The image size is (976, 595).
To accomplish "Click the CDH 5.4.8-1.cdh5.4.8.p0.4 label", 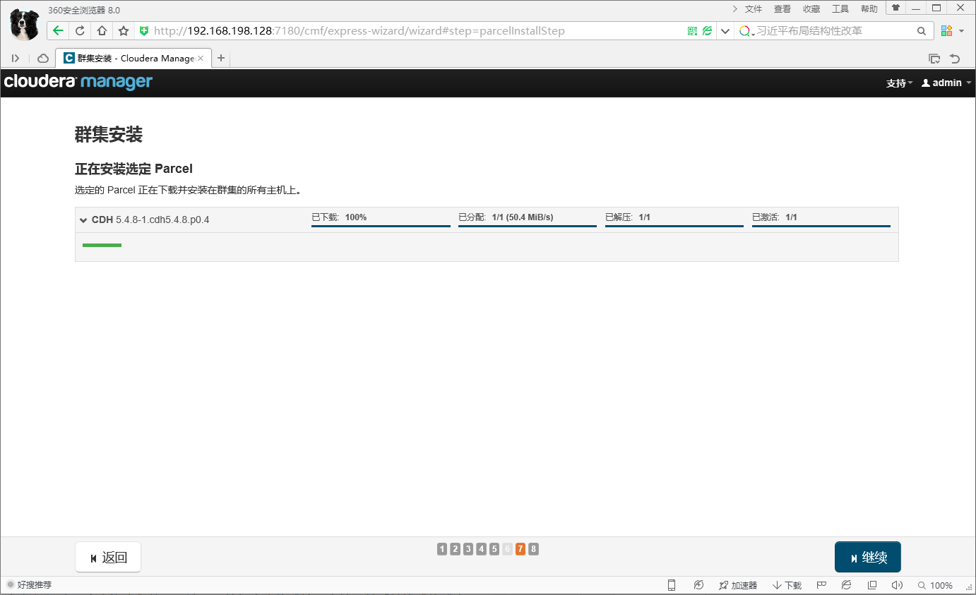I will pos(150,220).
